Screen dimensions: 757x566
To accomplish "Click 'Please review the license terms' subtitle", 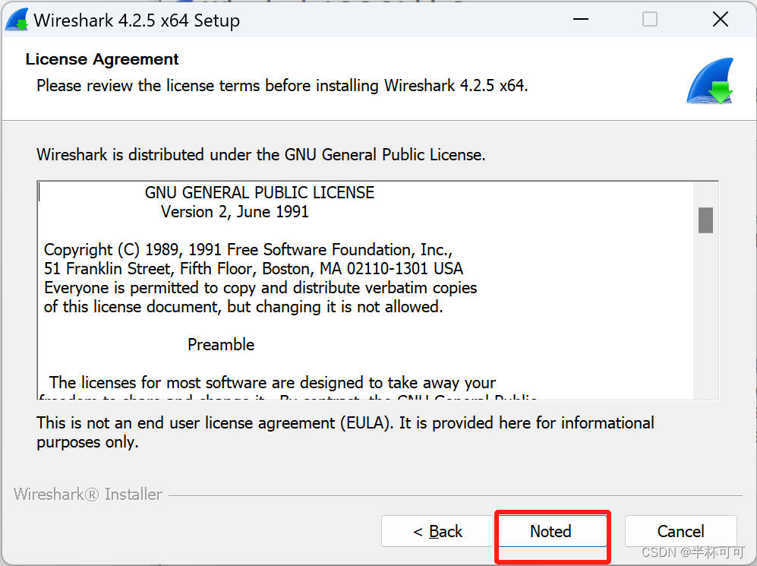I will click(282, 86).
